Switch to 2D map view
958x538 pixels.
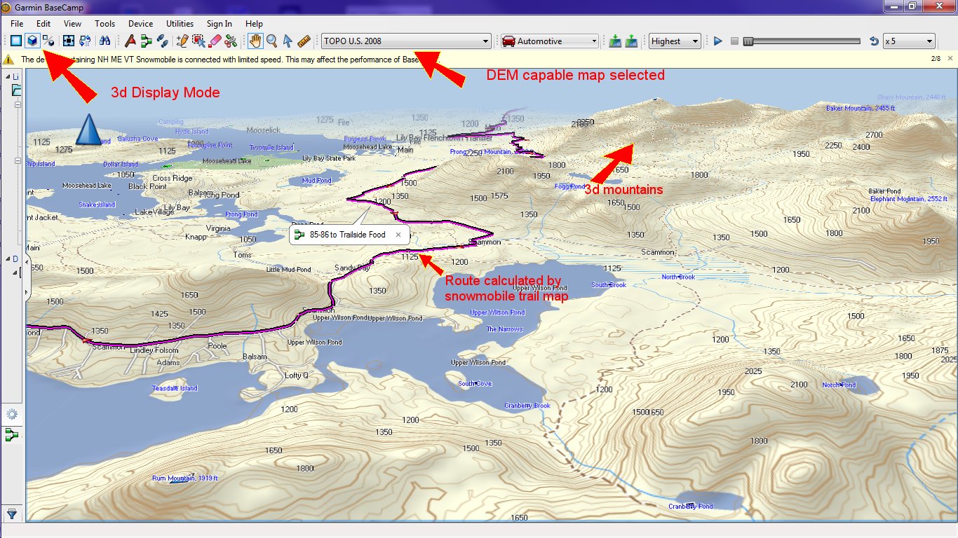click(x=16, y=41)
